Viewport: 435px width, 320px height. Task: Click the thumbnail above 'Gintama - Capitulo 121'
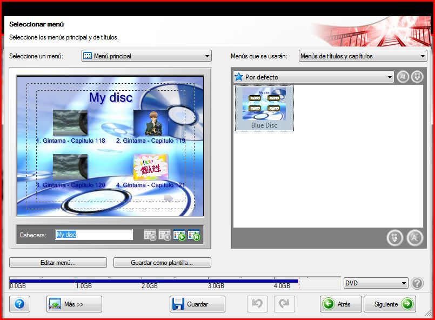tap(151, 167)
